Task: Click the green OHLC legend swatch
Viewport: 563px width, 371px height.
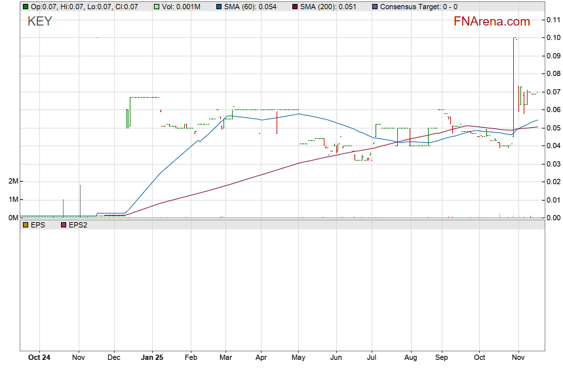Action: (x=26, y=7)
